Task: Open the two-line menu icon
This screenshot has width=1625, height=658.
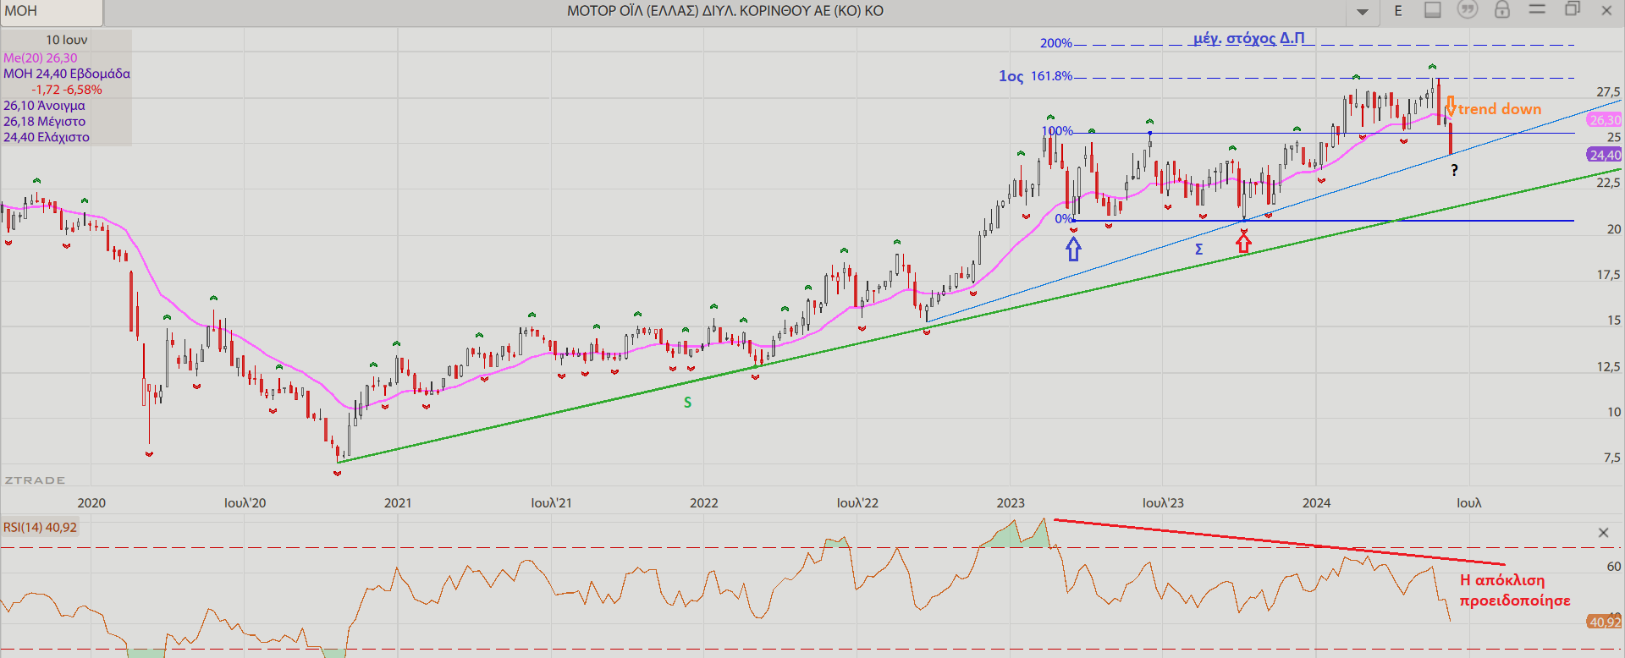Action: tap(1537, 9)
